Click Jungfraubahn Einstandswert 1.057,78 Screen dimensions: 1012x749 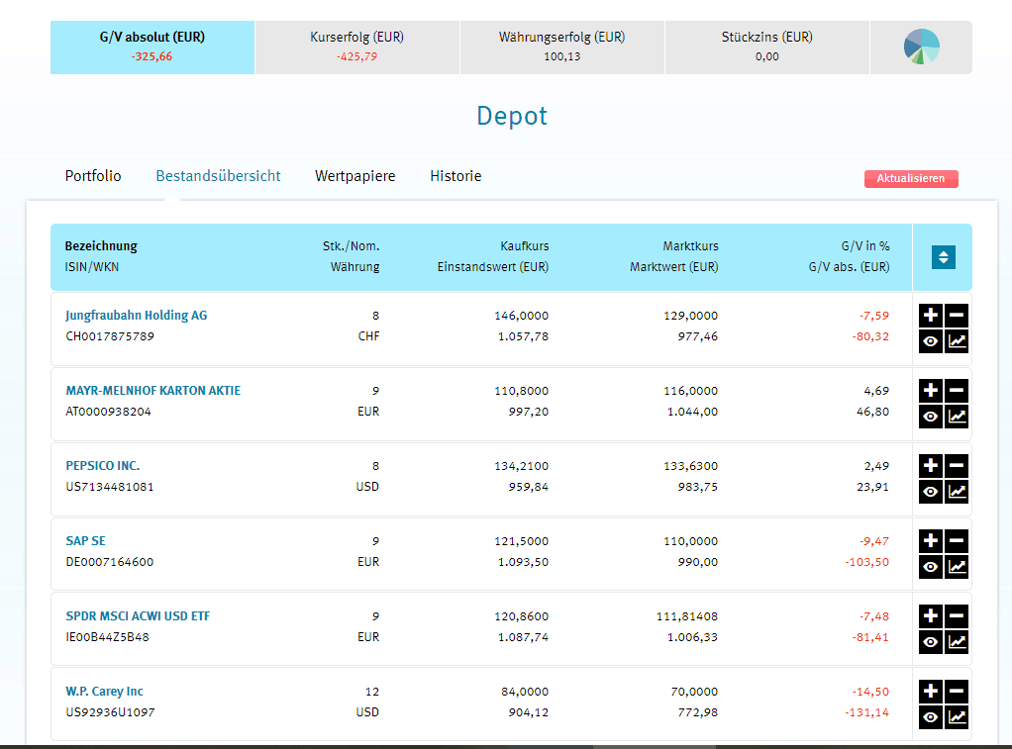[524, 336]
